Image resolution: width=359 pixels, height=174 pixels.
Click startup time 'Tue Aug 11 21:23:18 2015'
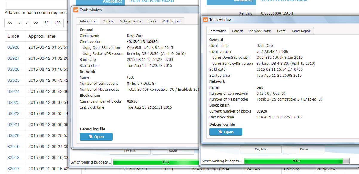click(x=150, y=66)
